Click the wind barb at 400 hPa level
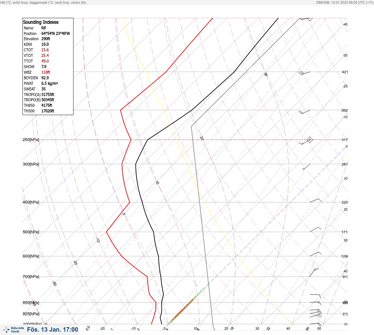374x335 pixels. point(315,201)
